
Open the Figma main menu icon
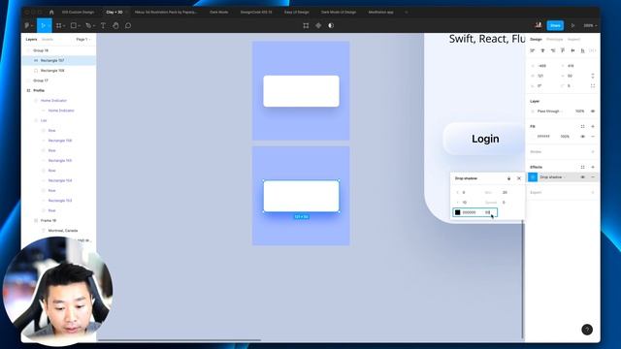(x=27, y=25)
